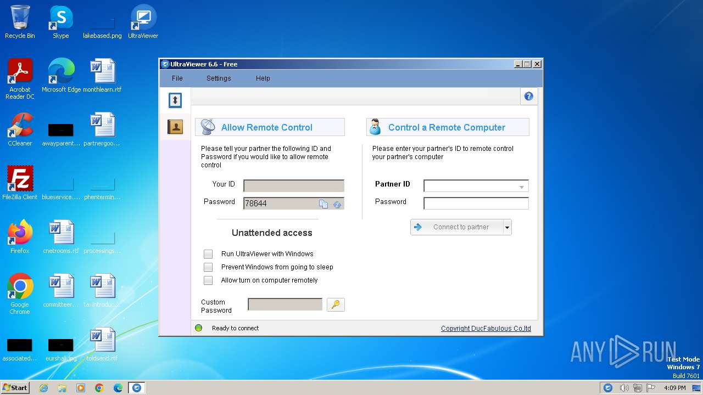Open Internet Explorer from the taskbar
Viewport: 703px width, 395px height.
[x=43, y=388]
